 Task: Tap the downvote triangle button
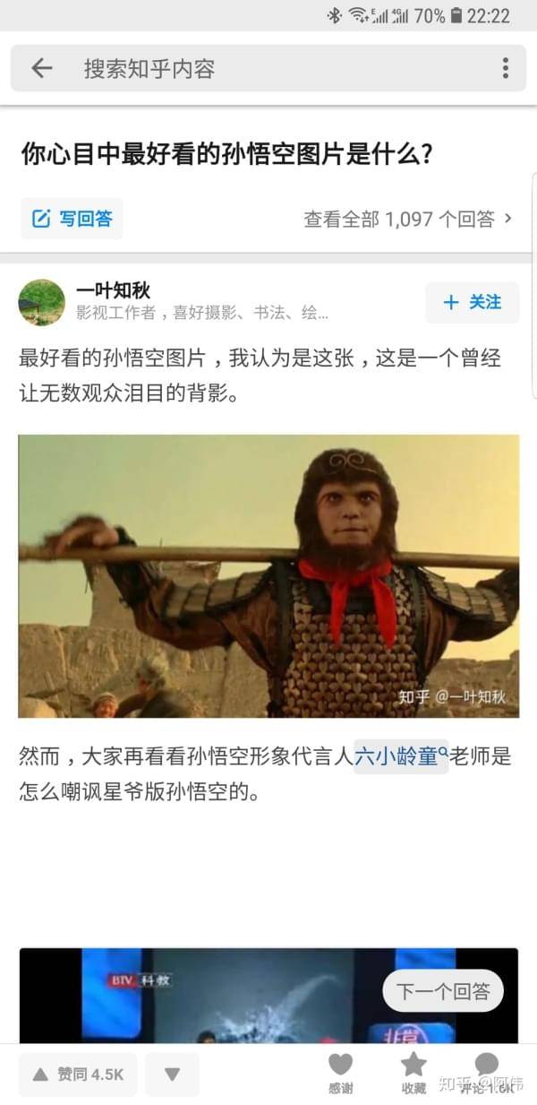pyautogui.click(x=173, y=1074)
